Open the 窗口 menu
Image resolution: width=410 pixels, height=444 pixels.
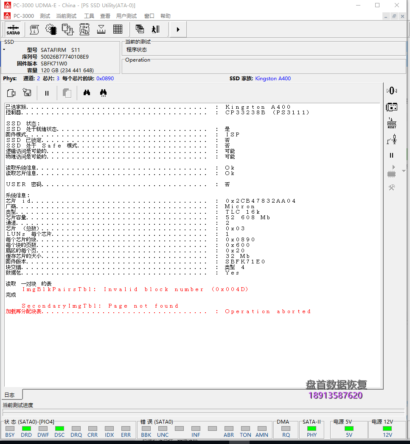(x=149, y=16)
